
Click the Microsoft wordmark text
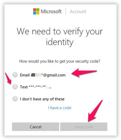click(51, 12)
